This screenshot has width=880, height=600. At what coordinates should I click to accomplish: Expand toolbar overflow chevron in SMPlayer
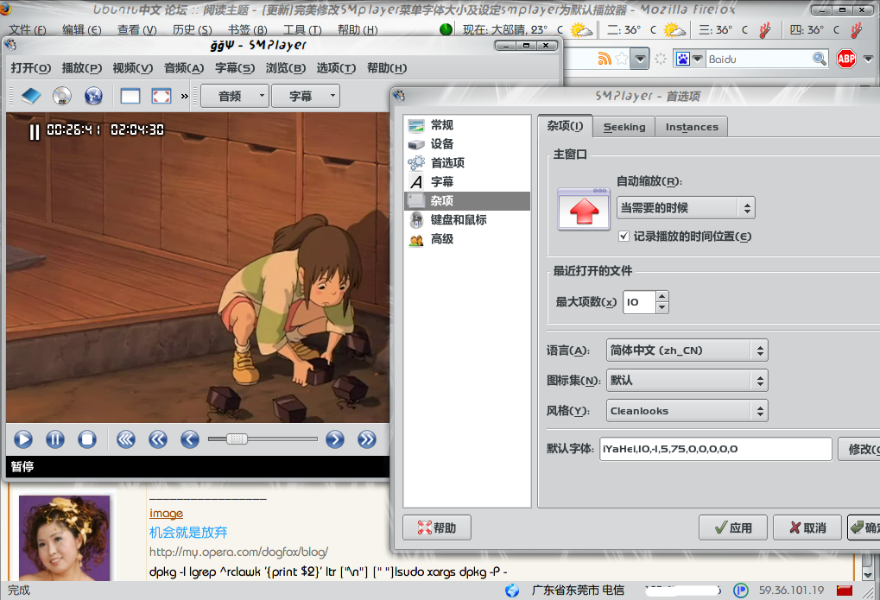184,97
